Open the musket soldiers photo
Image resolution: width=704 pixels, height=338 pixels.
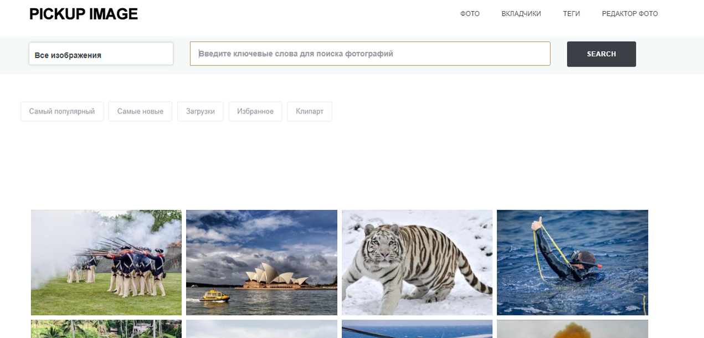coord(106,263)
